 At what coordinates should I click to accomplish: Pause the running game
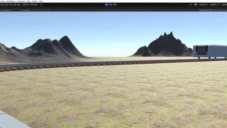coord(111,5)
